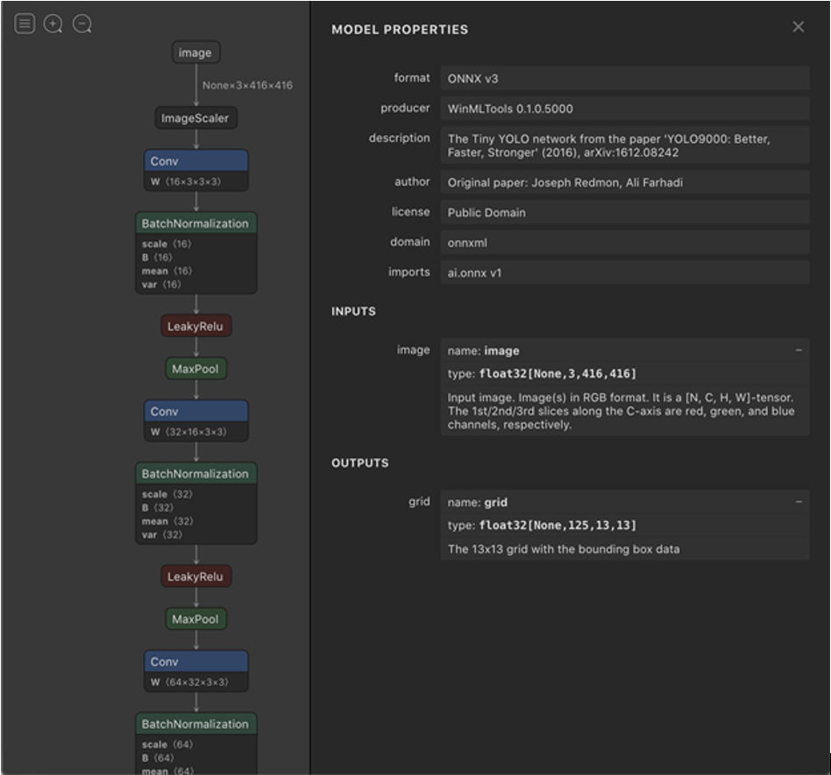This screenshot has width=831, height=775.
Task: Click the first LeakyRelu node
Action: click(195, 327)
